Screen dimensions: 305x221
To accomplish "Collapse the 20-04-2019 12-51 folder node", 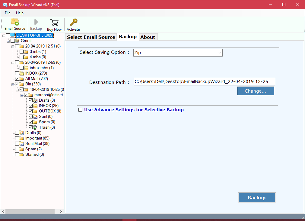I will [x=13, y=47].
